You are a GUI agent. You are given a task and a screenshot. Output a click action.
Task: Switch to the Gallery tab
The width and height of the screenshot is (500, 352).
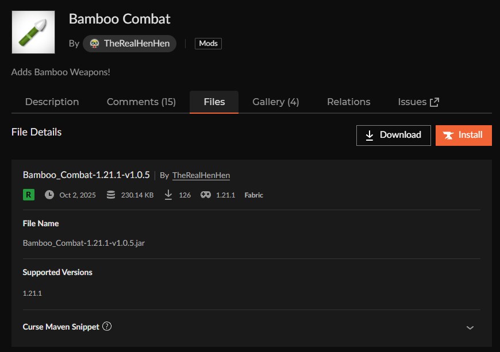click(x=275, y=102)
